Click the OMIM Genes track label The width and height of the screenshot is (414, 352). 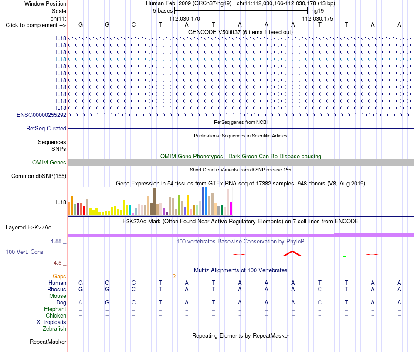click(49, 163)
